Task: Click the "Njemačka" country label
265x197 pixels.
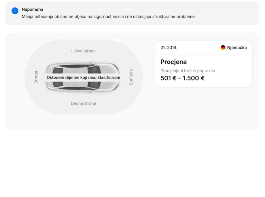Action: tap(237, 48)
